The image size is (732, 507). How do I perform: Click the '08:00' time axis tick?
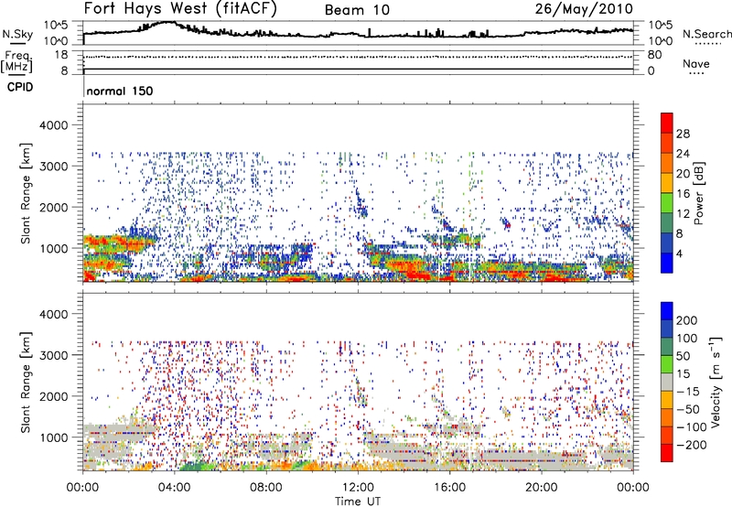click(x=266, y=488)
